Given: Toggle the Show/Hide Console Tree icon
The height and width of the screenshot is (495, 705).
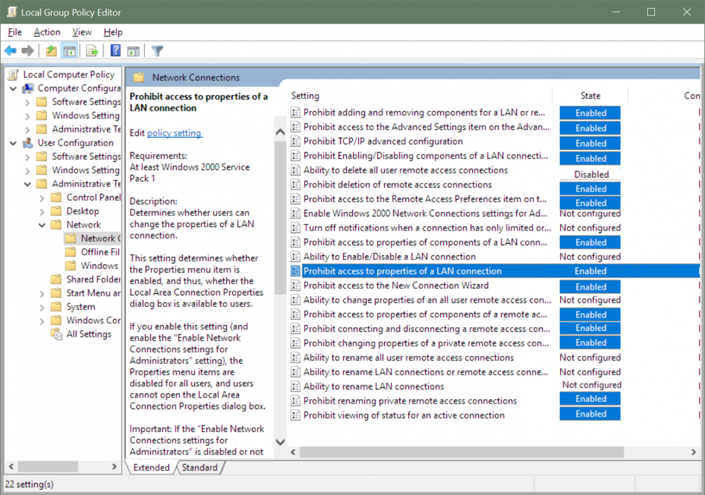Looking at the screenshot, I should 69,51.
